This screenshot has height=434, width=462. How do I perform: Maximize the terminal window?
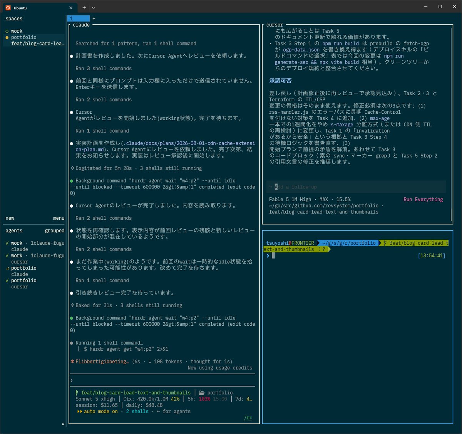click(440, 7)
